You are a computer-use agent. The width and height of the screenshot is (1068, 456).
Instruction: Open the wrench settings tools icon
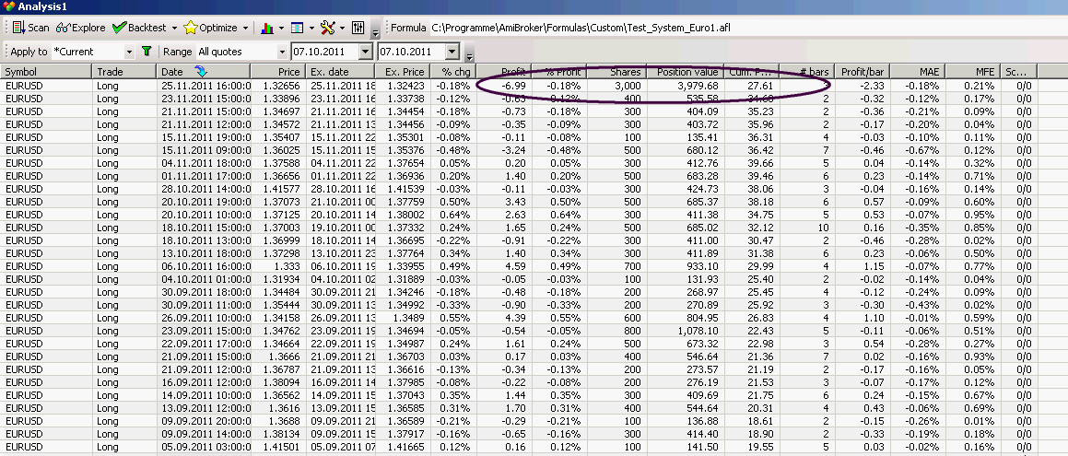tap(327, 28)
